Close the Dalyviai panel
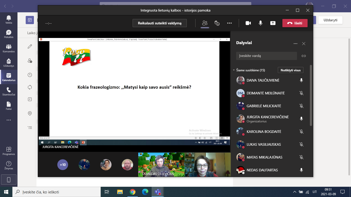Image resolution: width=351 pixels, height=197 pixels. (304, 44)
